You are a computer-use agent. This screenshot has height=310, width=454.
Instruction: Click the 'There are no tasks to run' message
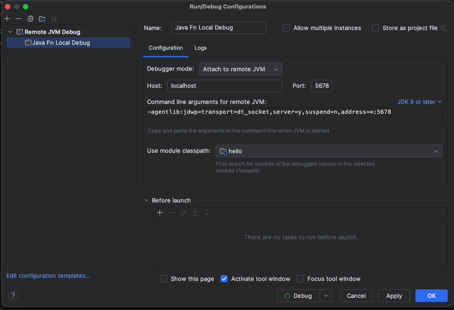(300, 237)
